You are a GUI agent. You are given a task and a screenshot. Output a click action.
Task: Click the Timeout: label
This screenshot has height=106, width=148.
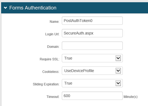coord(53,97)
